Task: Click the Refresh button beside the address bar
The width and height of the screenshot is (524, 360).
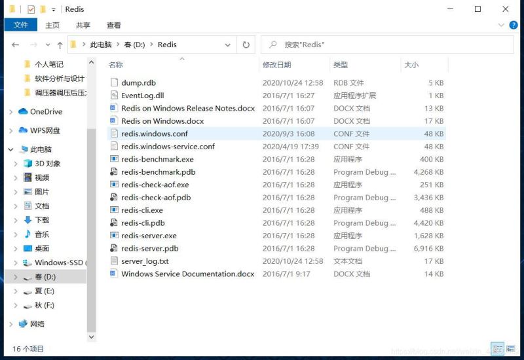Action: [246, 45]
